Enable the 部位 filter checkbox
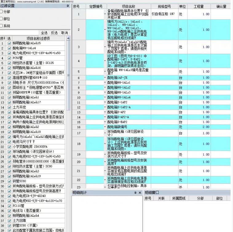233x232 pixels. point(1,18)
